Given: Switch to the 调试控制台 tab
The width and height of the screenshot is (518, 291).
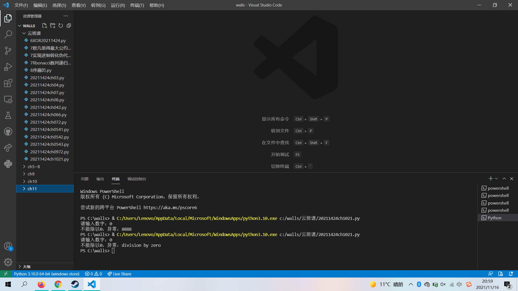Looking at the screenshot, I should [x=137, y=179].
